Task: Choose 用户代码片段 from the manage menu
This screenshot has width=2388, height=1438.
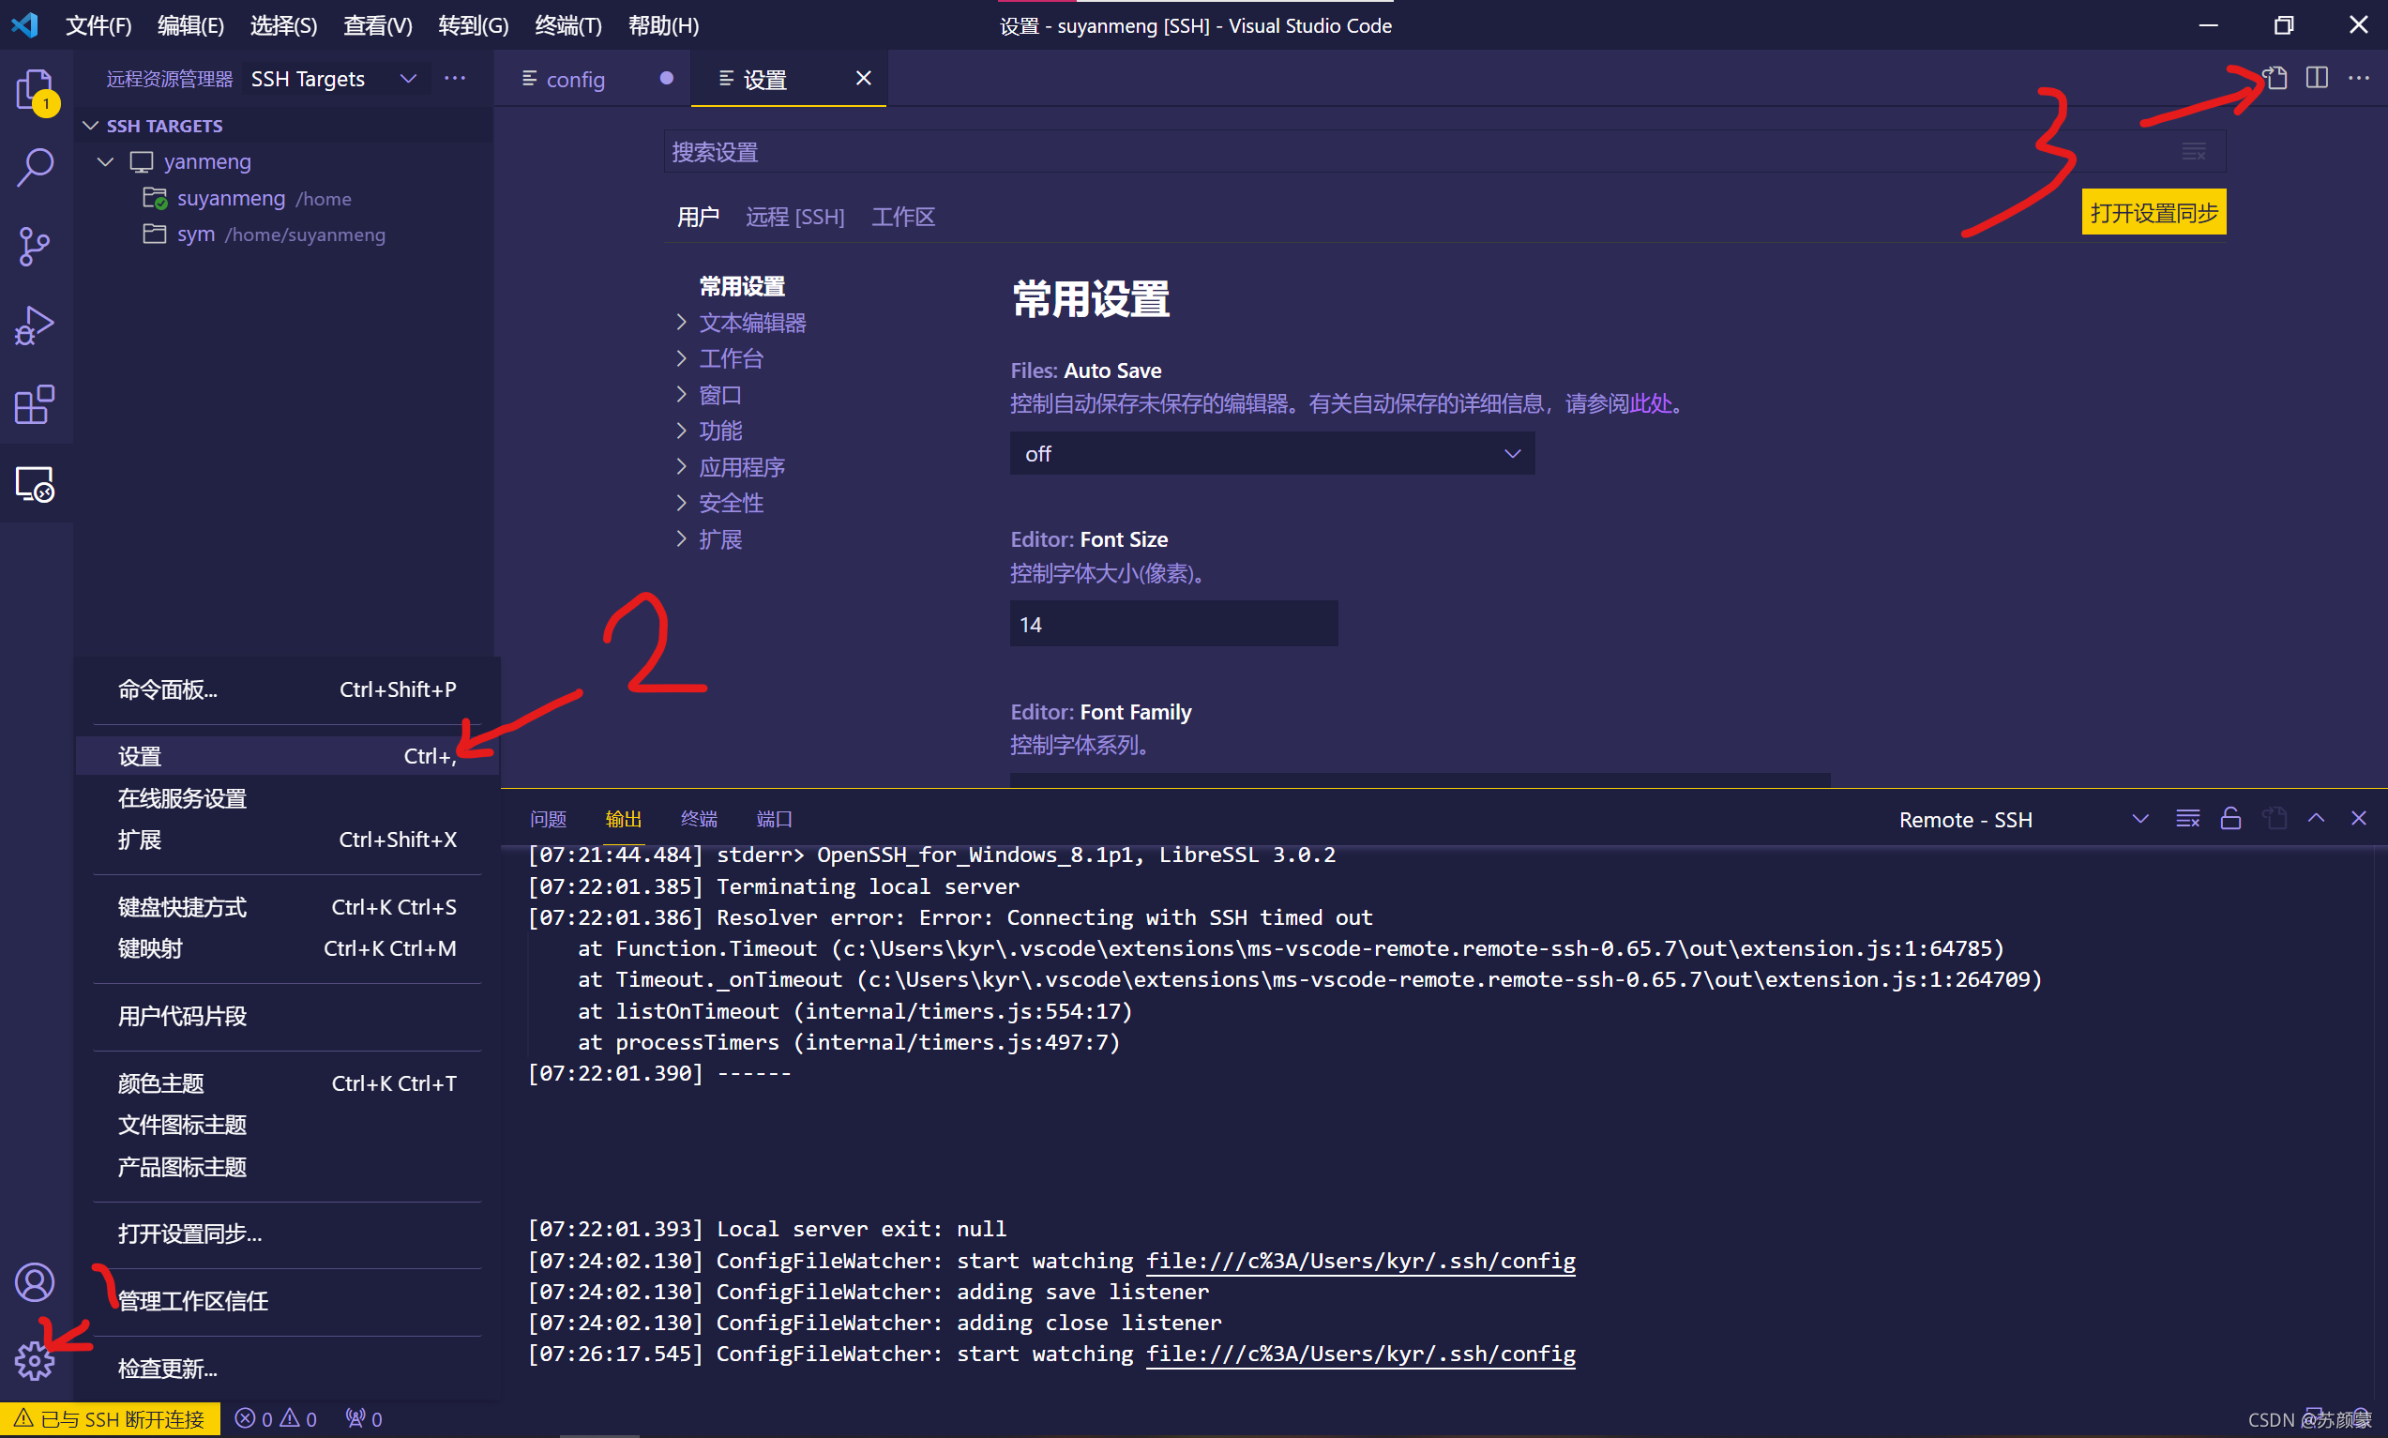Action: tap(288, 1017)
